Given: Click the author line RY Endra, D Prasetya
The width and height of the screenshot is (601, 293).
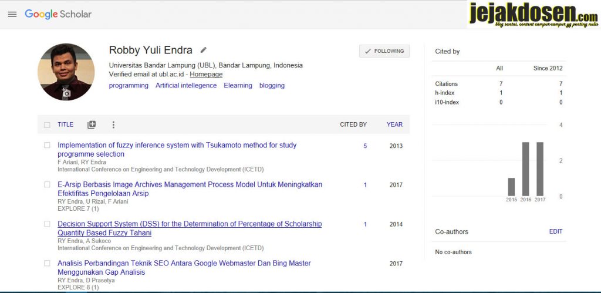Looking at the screenshot, I should pyautogui.click(x=86, y=280).
